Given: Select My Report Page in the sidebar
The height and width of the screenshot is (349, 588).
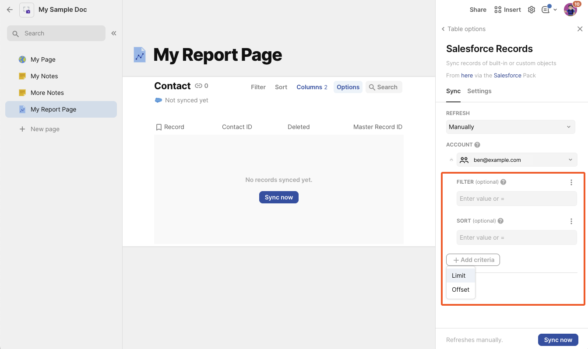Looking at the screenshot, I should (x=61, y=109).
